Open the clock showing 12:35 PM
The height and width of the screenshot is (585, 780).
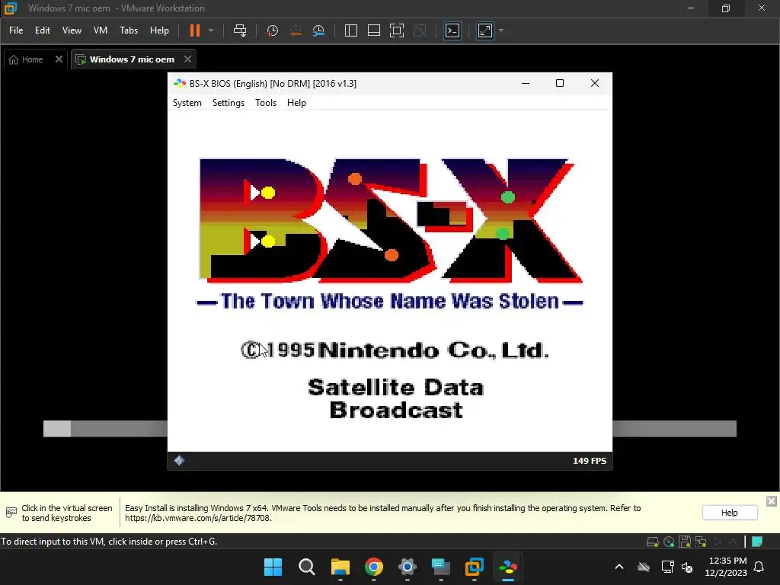pyautogui.click(x=726, y=567)
